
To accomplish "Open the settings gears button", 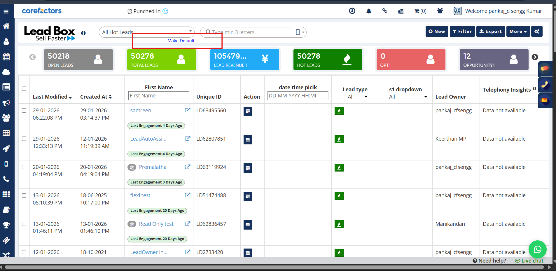I will pos(537,32).
